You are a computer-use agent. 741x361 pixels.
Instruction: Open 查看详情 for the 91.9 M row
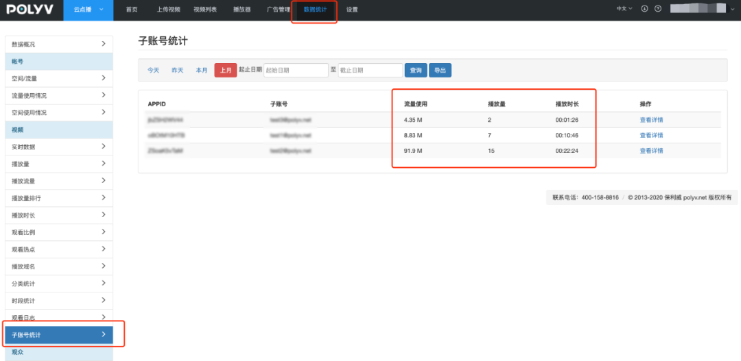point(651,151)
